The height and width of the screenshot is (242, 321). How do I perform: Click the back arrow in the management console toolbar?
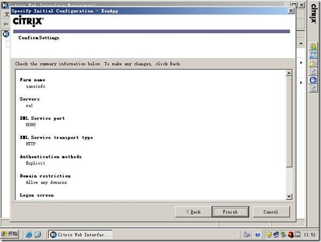tap(6, 24)
